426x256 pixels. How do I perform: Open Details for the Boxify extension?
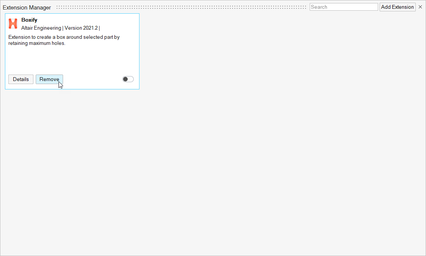21,79
